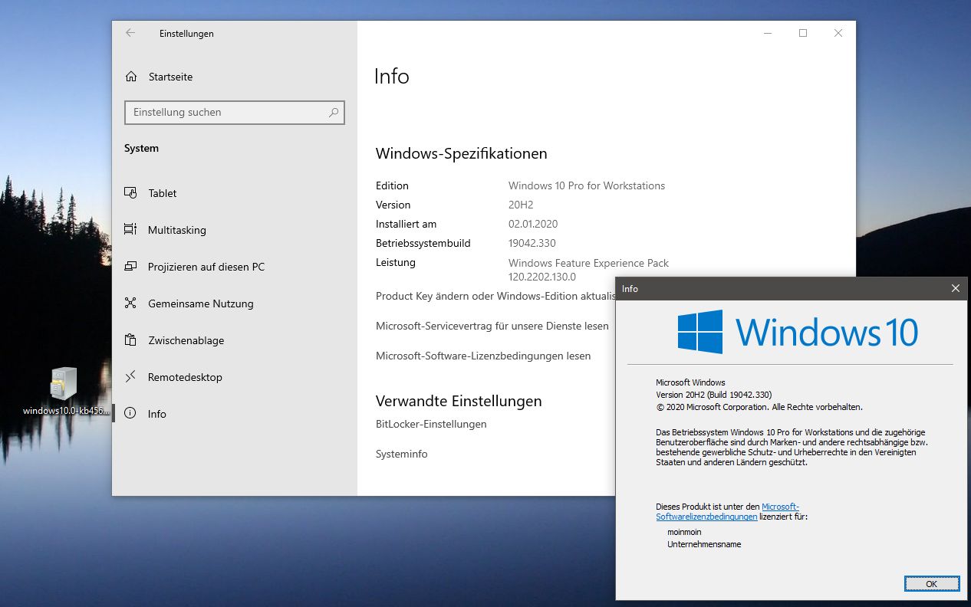The image size is (971, 607).
Task: Select the windows10.0-kb456 desktop file icon
Action: (x=64, y=384)
